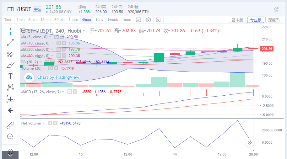
Task: Switch to 1week interval
Action: point(112,20)
